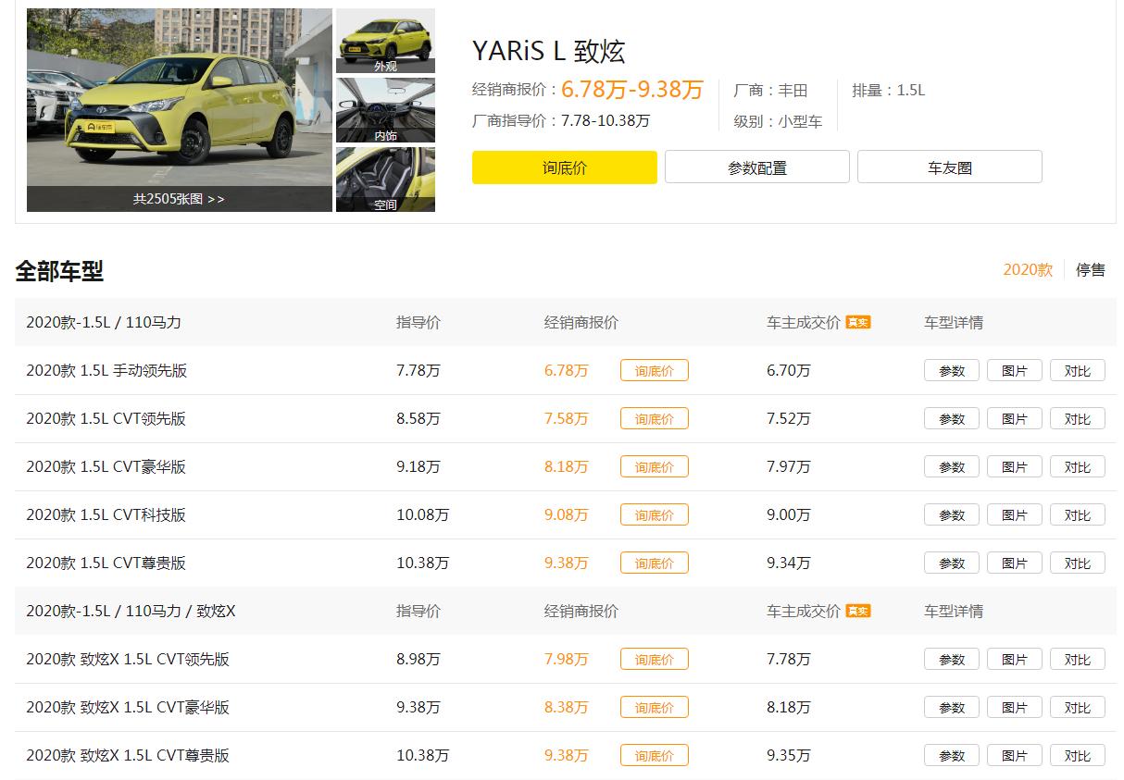Open the 外观 exterior thumbnail view

384,42
